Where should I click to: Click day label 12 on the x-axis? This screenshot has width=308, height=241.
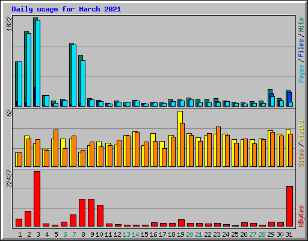(117, 234)
